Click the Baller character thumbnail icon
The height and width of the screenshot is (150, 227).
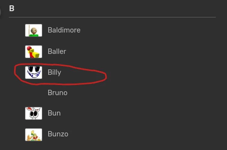(33, 51)
